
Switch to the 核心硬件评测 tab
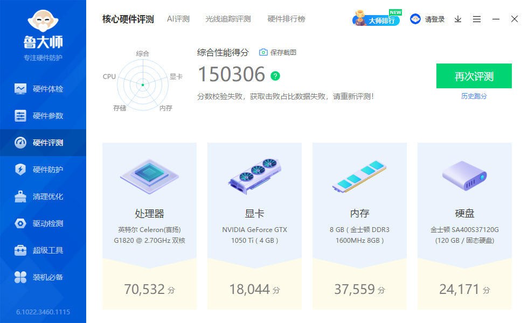(128, 19)
